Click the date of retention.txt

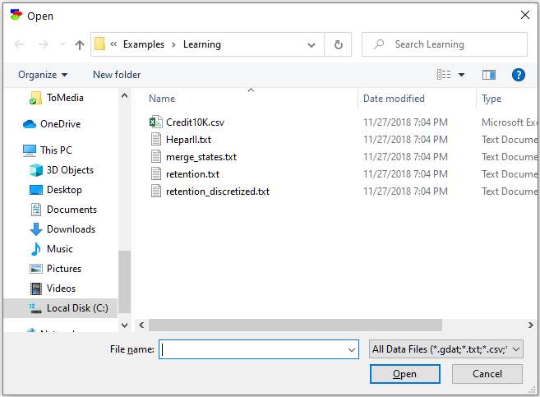[405, 174]
